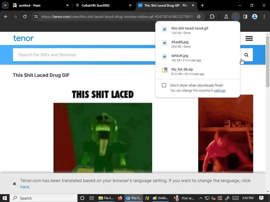Toggle the downloads toolbar button
Image resolution: width=270 pixels, height=202 pixels.
235,17
